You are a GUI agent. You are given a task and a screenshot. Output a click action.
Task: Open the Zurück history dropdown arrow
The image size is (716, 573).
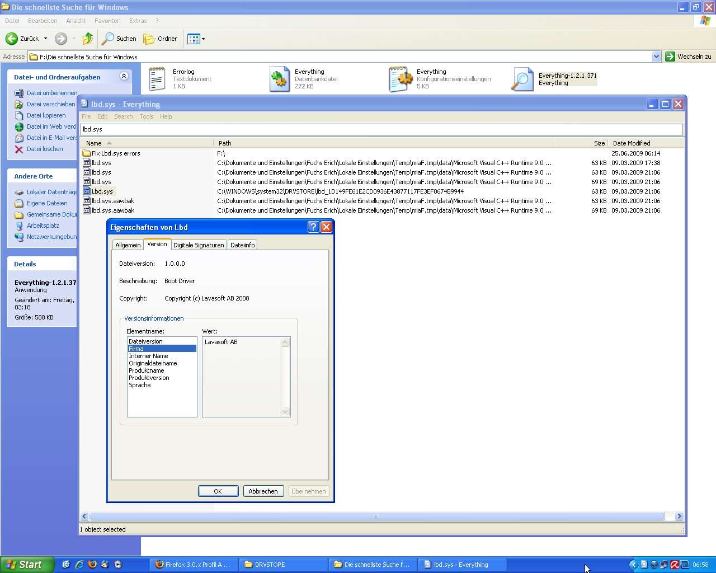pyautogui.click(x=46, y=39)
